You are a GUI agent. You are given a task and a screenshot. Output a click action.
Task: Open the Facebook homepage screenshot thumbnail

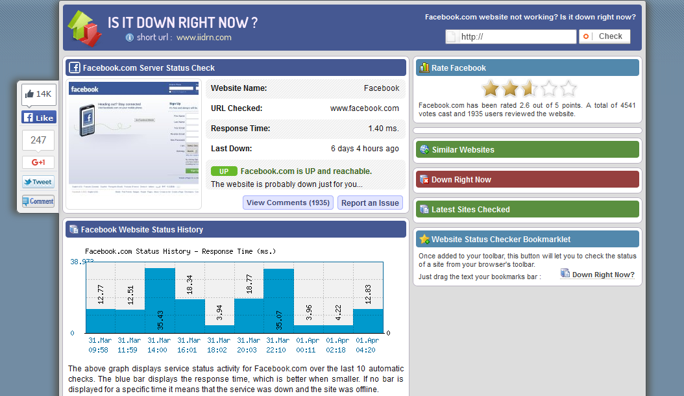[134, 138]
